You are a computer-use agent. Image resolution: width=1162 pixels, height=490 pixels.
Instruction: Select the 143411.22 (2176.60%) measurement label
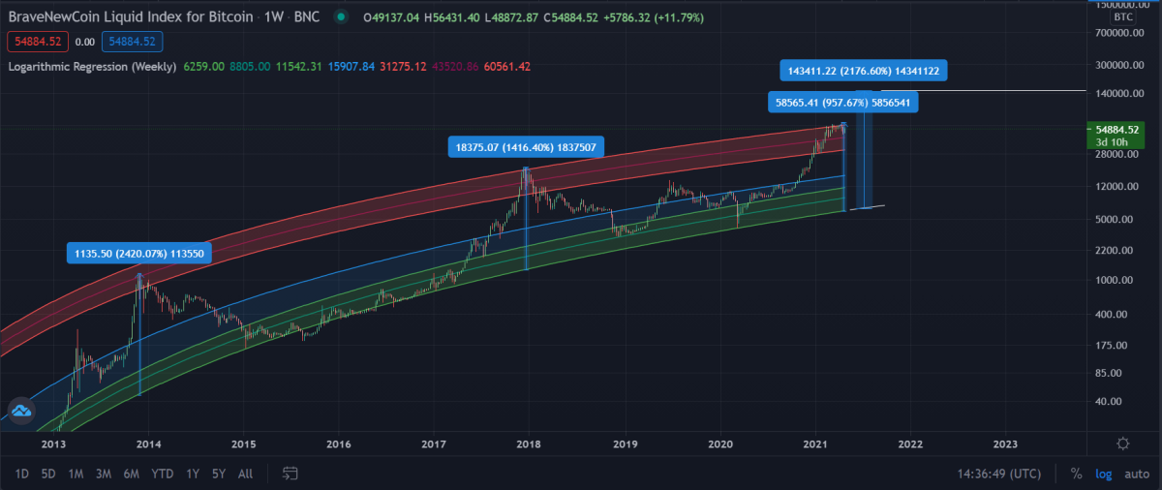(863, 71)
